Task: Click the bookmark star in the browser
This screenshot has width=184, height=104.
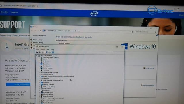Action: (x=179, y=9)
